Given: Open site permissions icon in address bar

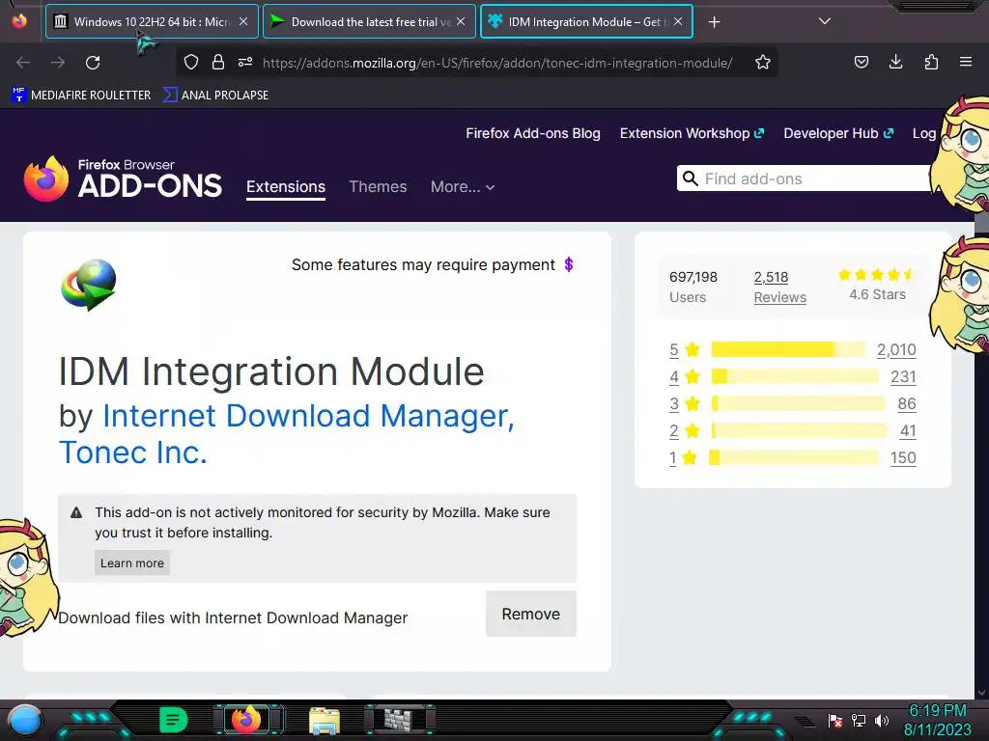Looking at the screenshot, I should (245, 62).
